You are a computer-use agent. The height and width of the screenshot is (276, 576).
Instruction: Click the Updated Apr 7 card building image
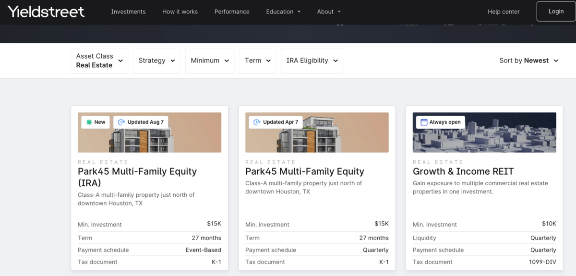[317, 132]
